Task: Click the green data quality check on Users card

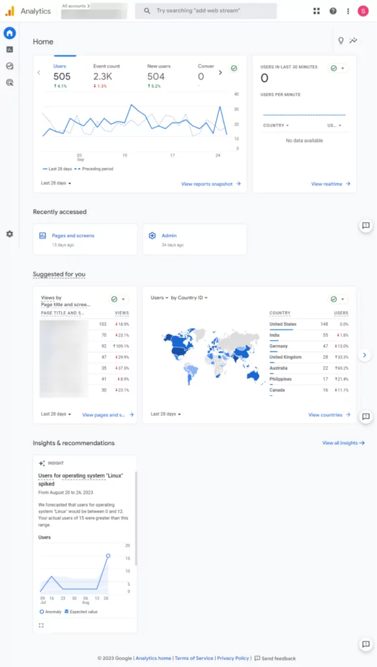Action: pyautogui.click(x=233, y=68)
